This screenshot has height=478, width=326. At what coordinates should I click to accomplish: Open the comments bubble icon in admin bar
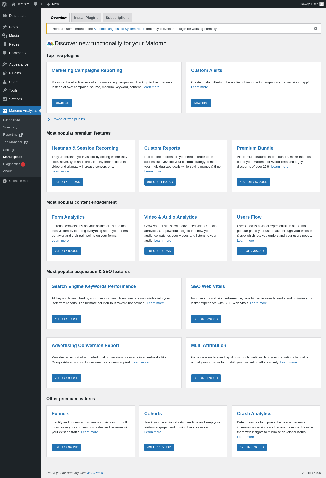36,4
